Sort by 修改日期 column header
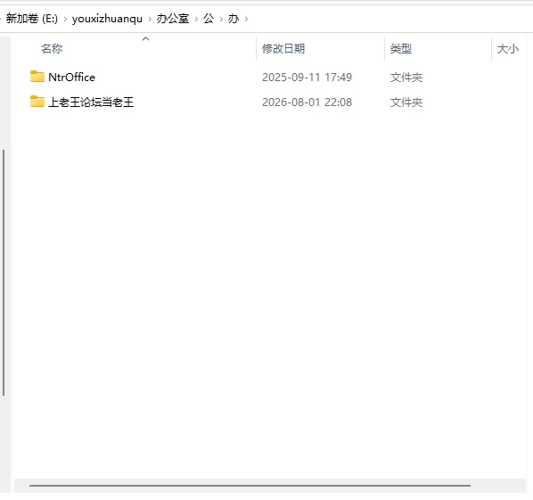This screenshot has width=533, height=500. click(x=283, y=49)
